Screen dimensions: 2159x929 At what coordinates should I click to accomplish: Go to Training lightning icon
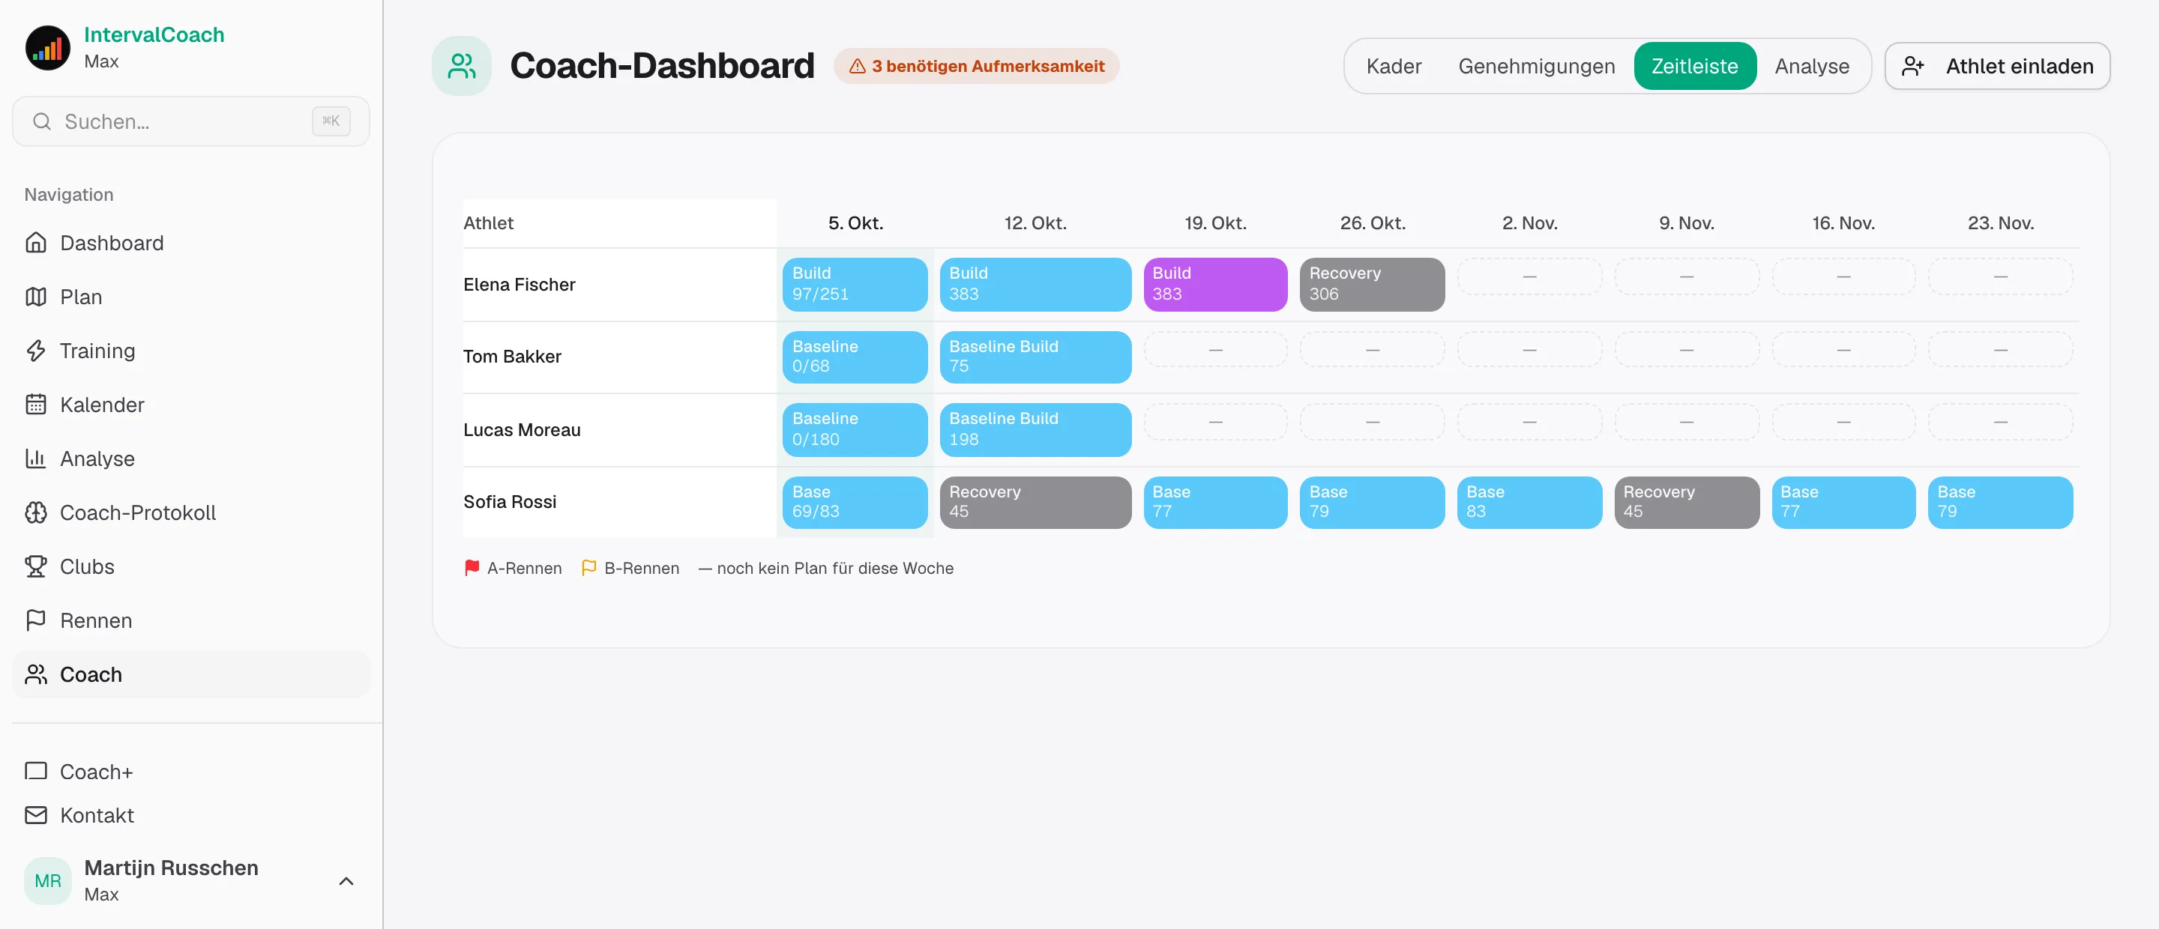point(35,351)
